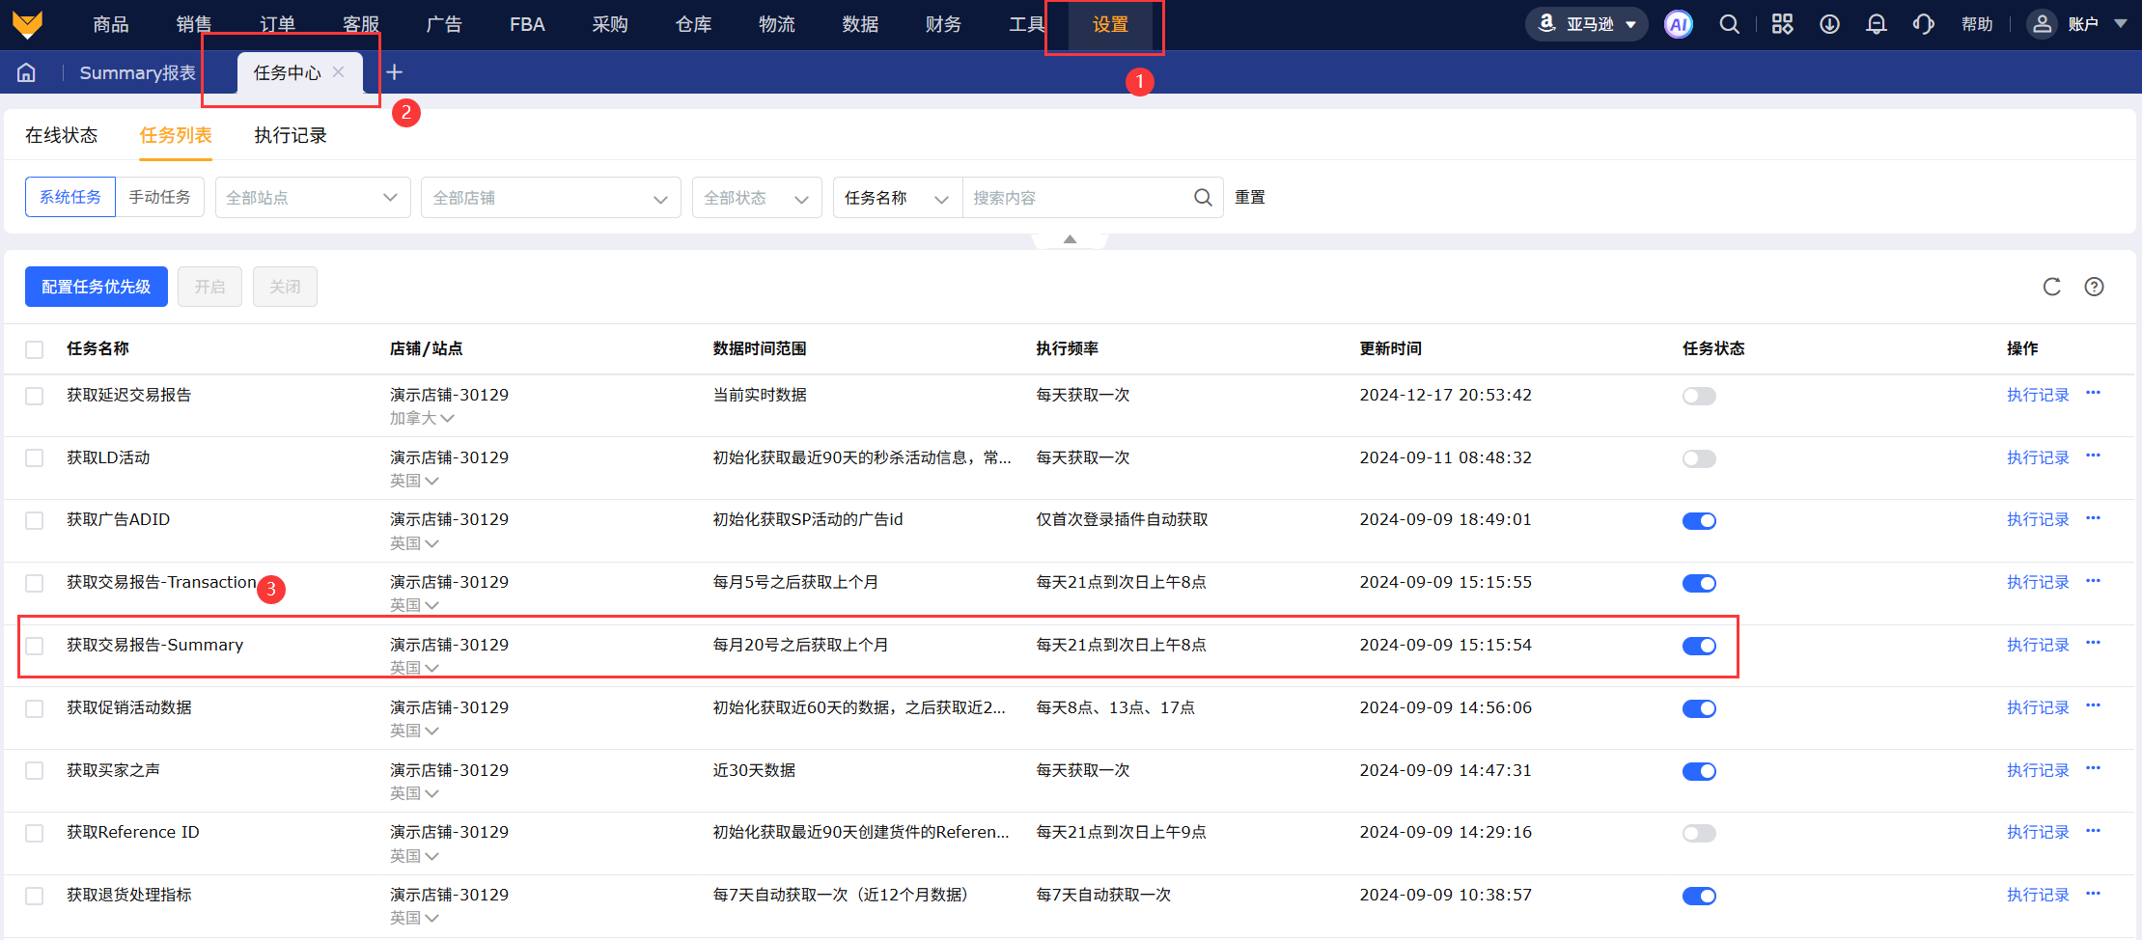Enable the 获取延迟交易报告 task toggle

tap(1698, 396)
